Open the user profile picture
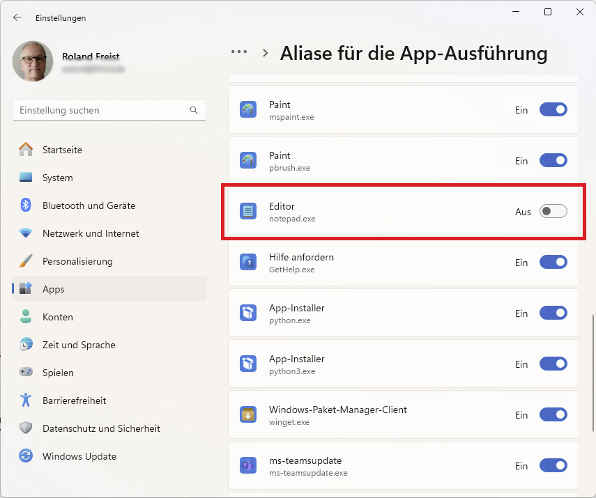The height and width of the screenshot is (498, 596). click(33, 61)
